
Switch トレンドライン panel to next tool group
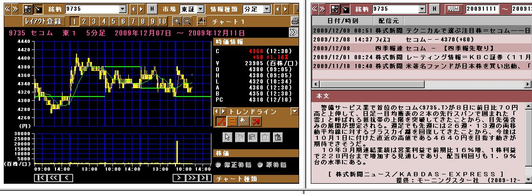223,111
